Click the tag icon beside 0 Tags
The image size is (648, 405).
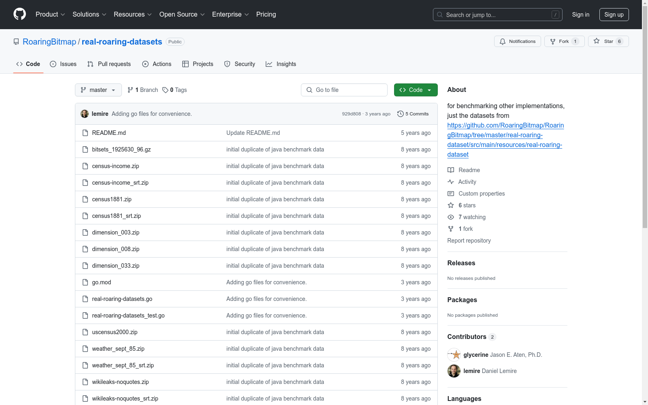point(165,90)
